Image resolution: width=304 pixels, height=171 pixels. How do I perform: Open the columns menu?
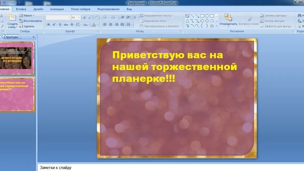(129, 24)
